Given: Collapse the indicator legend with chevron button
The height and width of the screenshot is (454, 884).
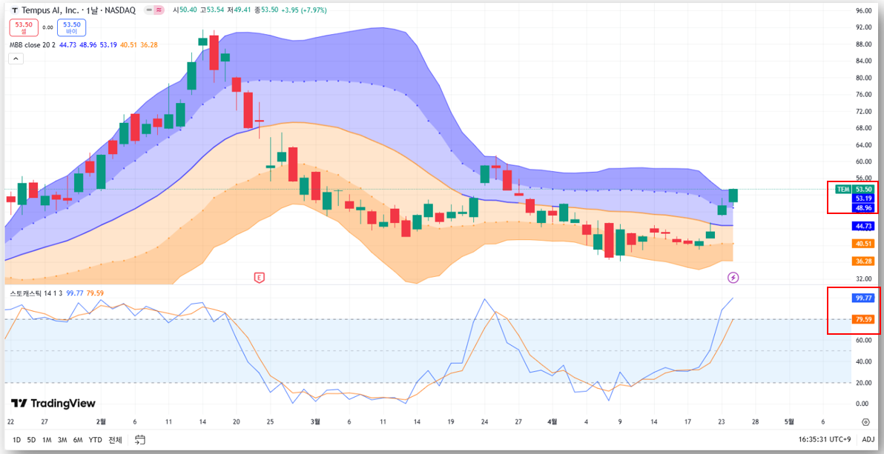Looking at the screenshot, I should click(x=16, y=58).
